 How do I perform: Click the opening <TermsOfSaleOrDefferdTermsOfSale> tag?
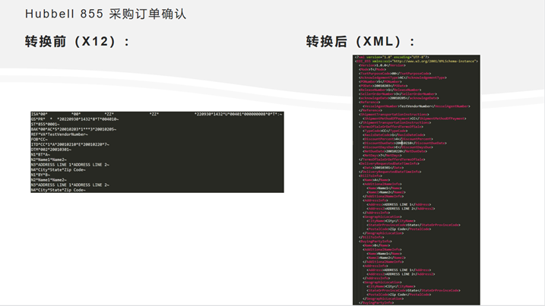coord(391,127)
